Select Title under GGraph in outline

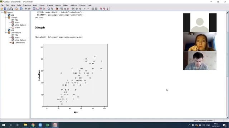click(x=16, y=20)
